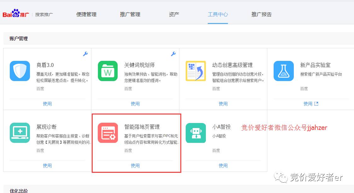The image size is (354, 193).
Task: Open the 动态创意高级管理 icon
Action: pyautogui.click(x=196, y=71)
